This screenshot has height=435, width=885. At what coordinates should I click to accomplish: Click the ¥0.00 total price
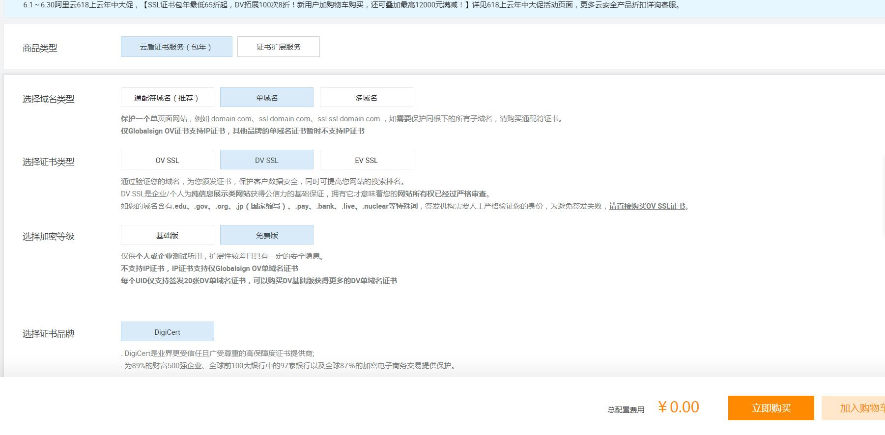point(678,407)
